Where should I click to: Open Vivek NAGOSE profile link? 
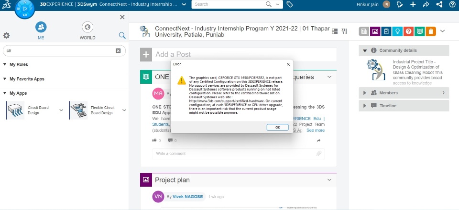point(186,196)
